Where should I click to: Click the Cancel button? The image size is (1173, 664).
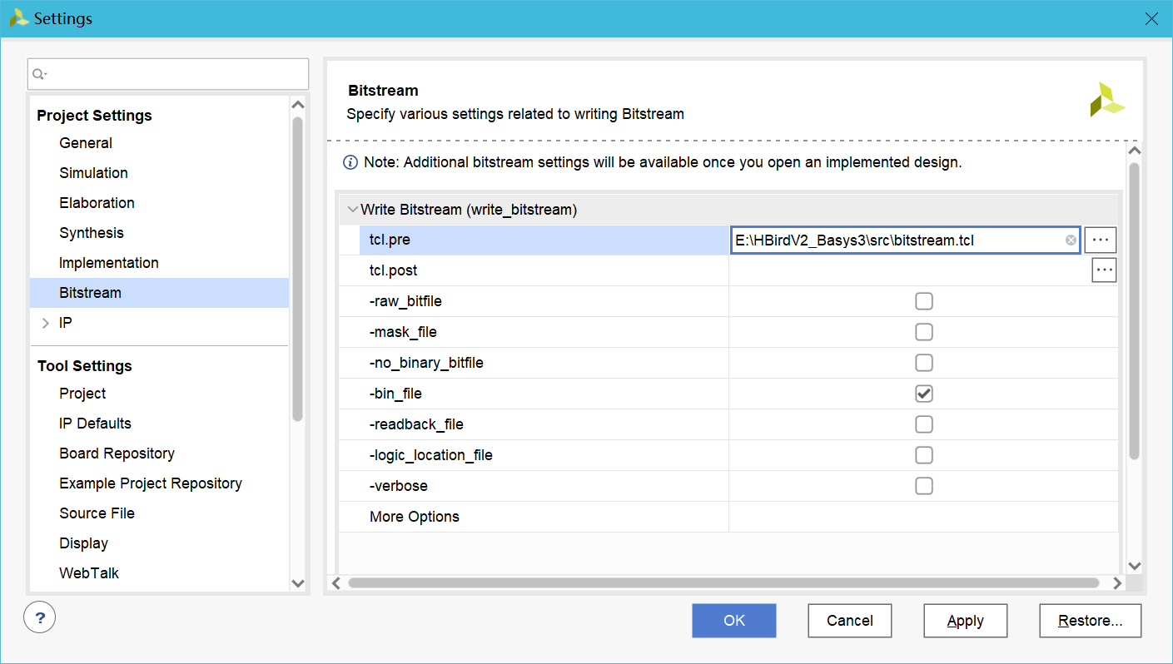click(x=850, y=621)
